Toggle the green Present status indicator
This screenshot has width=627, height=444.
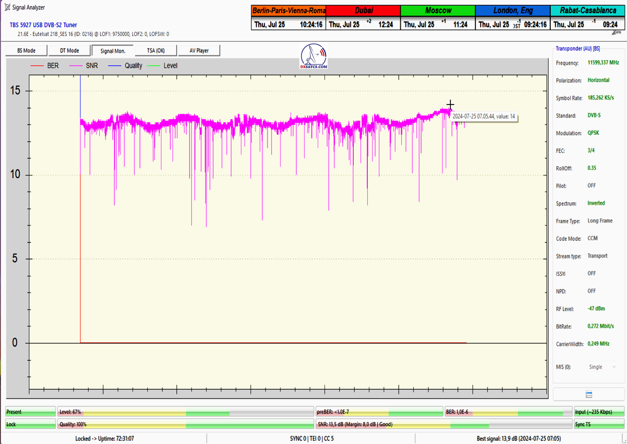tap(30, 412)
